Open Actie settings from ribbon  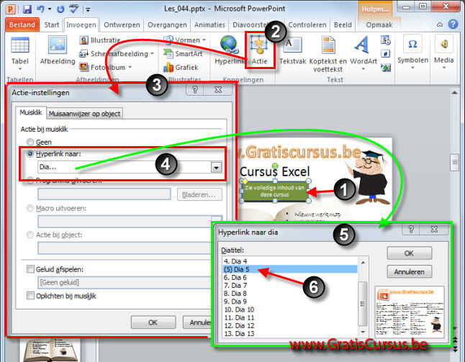pyautogui.click(x=259, y=50)
